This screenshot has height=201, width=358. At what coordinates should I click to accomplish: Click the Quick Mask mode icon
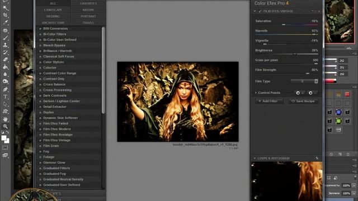5,147
